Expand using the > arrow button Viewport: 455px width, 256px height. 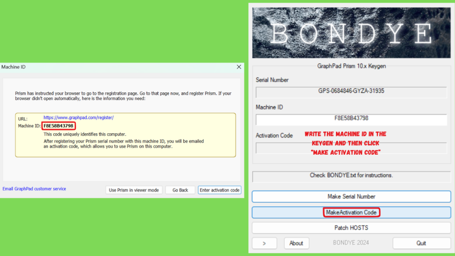pos(264,243)
